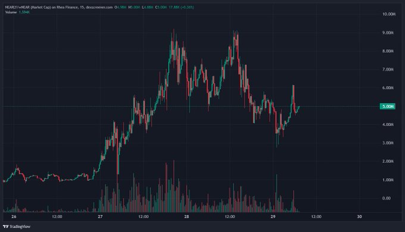Viewport: 405px width, 232px height.
Task: Click date label 28 on time axis
Action: (x=186, y=217)
